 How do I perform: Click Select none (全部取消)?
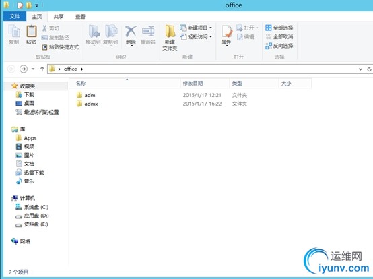279,36
